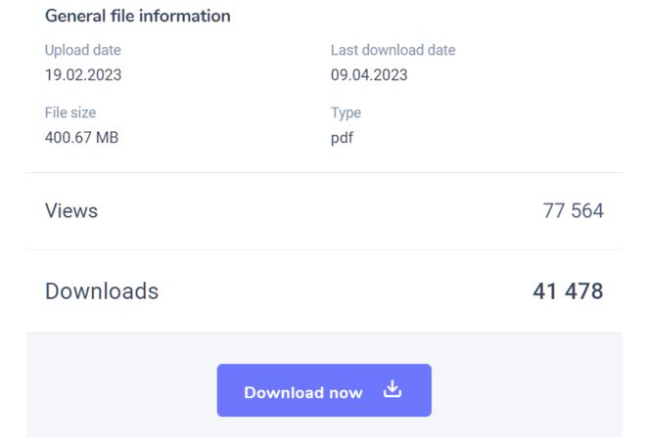Image resolution: width=646 pixels, height=443 pixels.
Task: Click the Downloads label
Action: (102, 291)
